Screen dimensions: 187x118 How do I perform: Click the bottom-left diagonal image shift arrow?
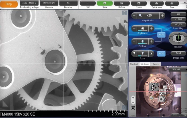point(5,104)
